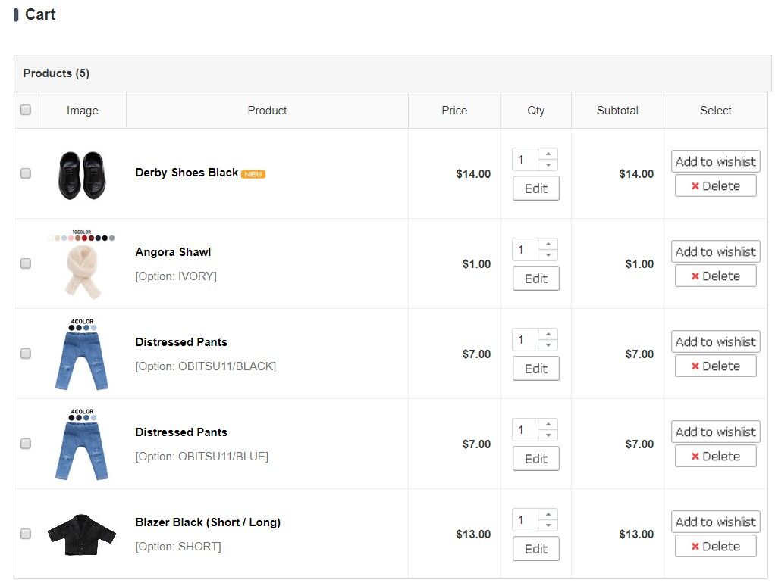Delete the Distressed Pants BLUE item

pos(716,457)
